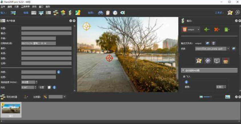
Task: Click the tour map flowchart icon
Action: pos(56,13)
